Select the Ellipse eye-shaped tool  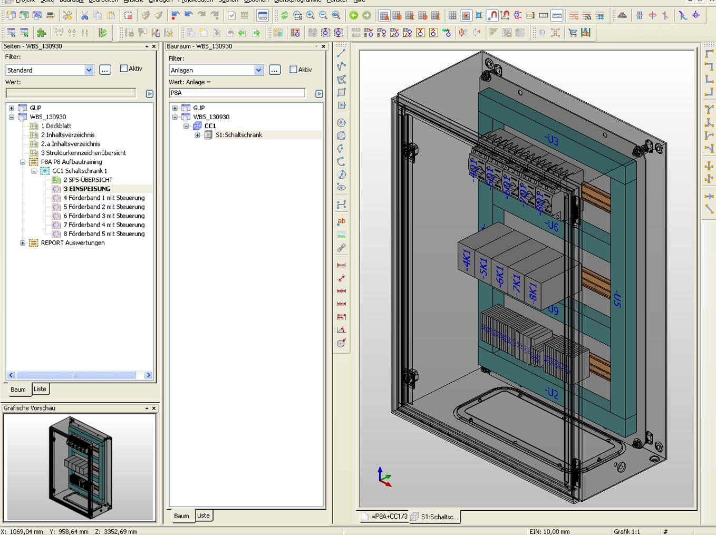341,187
